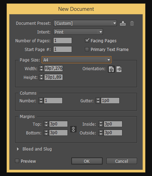Viewport: 152px width, 176px height.
Task: Disable the Facing Pages checkbox
Action: pos(87,41)
